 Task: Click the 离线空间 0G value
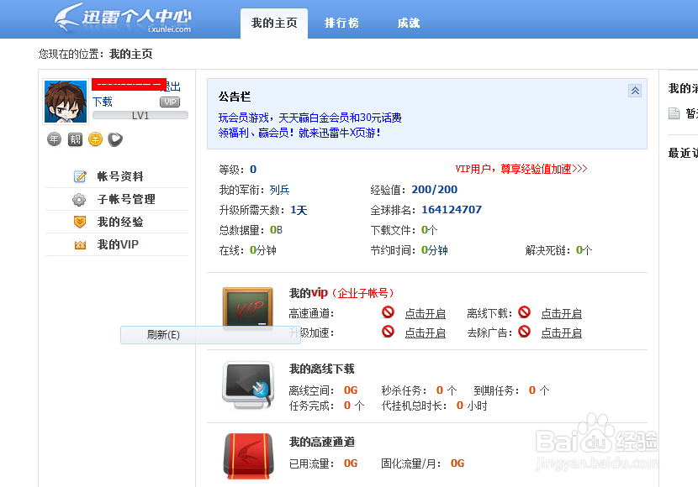coord(351,390)
